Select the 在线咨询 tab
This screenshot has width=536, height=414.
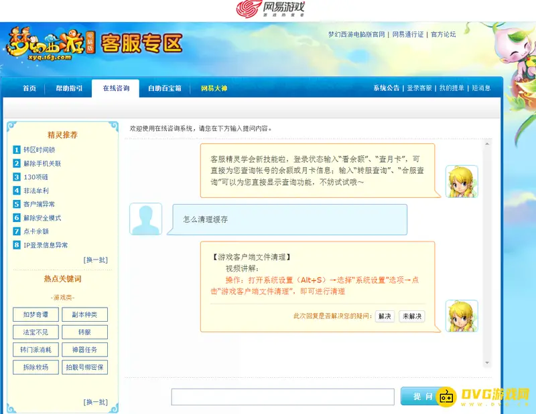pos(116,88)
